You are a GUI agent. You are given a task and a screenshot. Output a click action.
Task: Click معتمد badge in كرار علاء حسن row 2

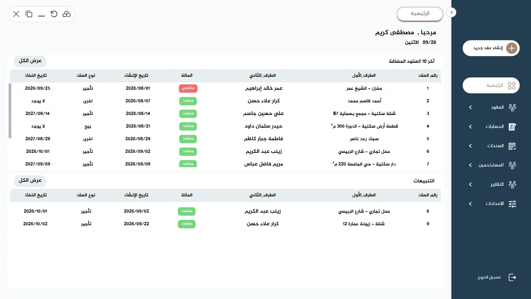tap(188, 101)
